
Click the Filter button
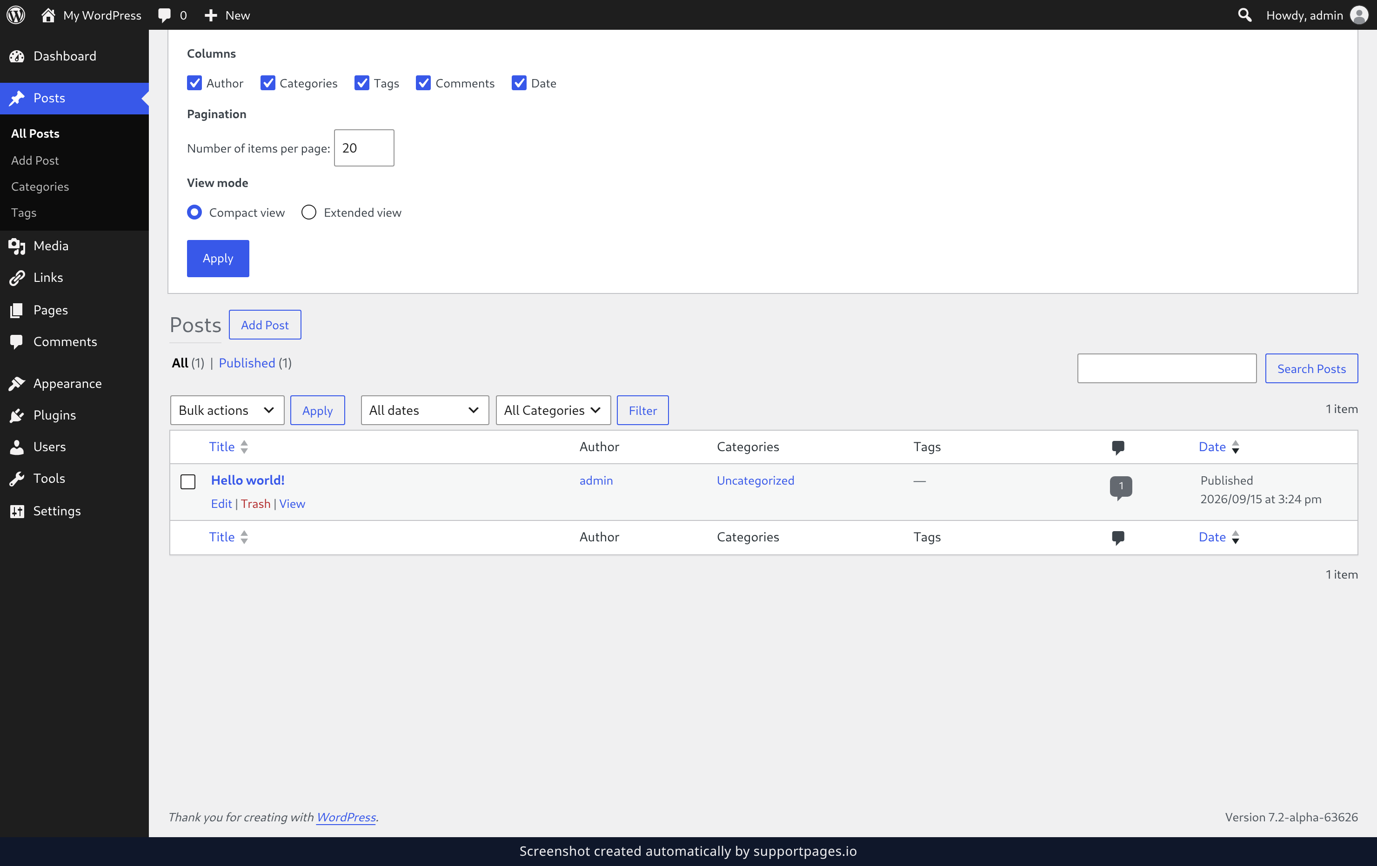pos(643,410)
